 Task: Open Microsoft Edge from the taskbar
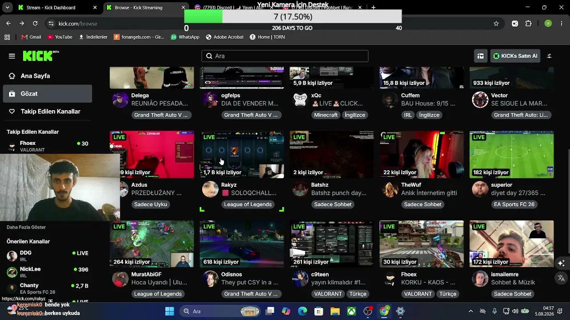coord(302,311)
